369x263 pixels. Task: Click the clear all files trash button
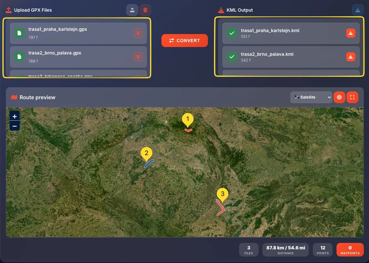pos(145,10)
